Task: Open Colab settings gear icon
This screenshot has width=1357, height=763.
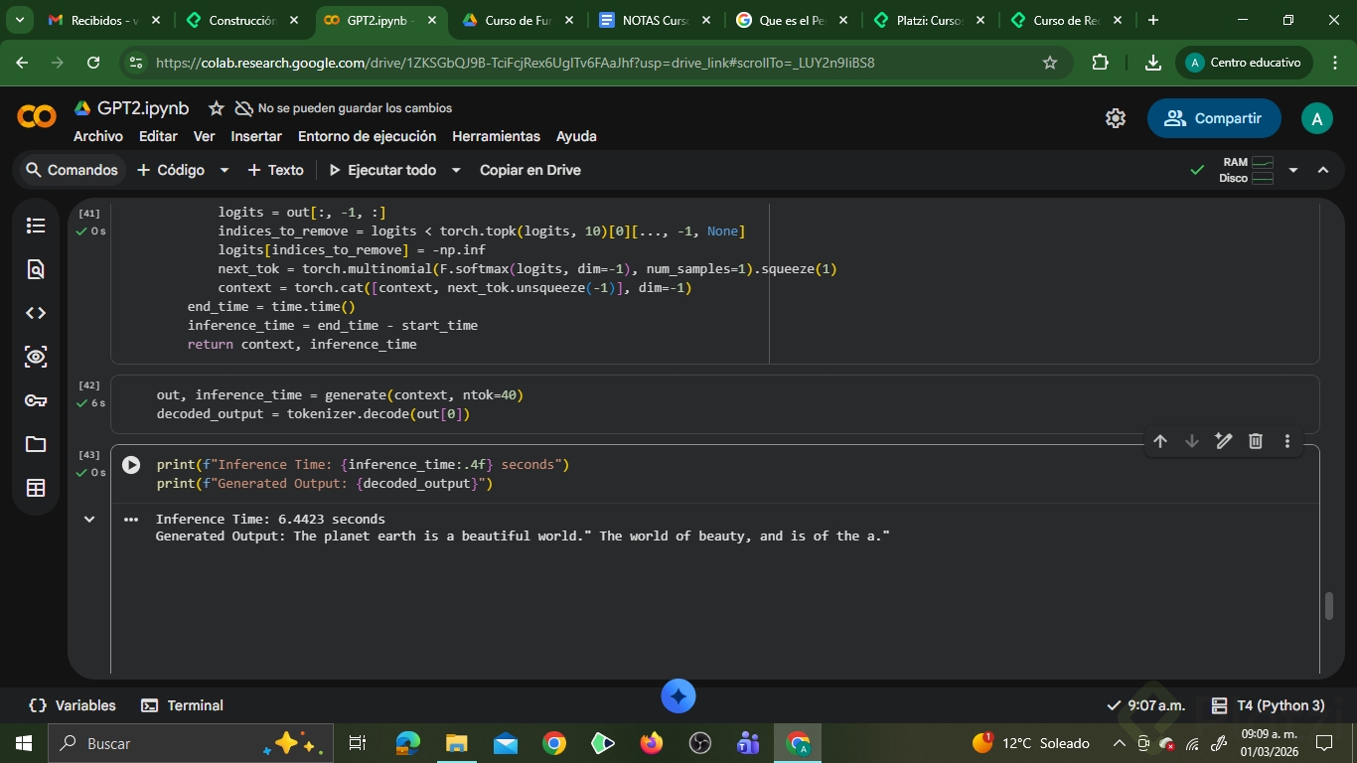Action: pyautogui.click(x=1116, y=118)
